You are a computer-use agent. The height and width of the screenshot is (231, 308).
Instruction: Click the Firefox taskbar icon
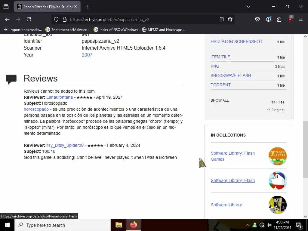click(x=133, y=225)
